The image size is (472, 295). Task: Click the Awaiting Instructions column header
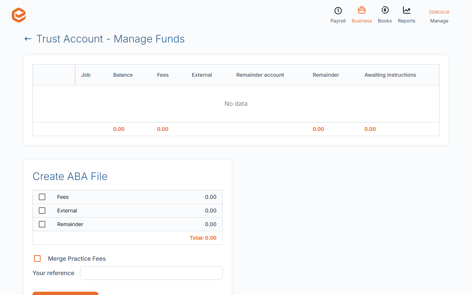click(x=390, y=75)
